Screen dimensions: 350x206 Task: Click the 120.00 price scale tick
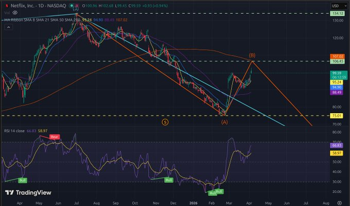[x=338, y=38]
